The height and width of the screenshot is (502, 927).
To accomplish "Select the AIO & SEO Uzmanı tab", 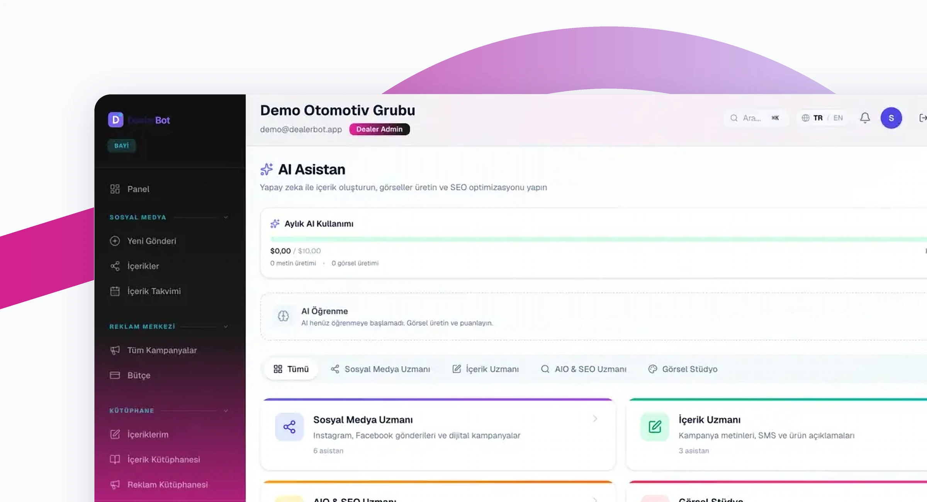I will click(584, 369).
